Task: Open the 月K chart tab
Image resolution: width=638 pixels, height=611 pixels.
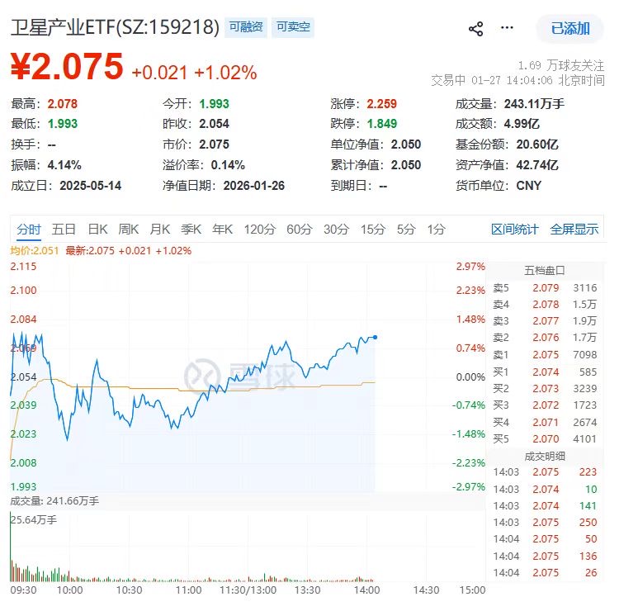Action: pos(160,230)
